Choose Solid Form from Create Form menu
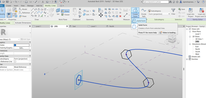The width and height of the screenshot is (206, 98). (139, 21)
